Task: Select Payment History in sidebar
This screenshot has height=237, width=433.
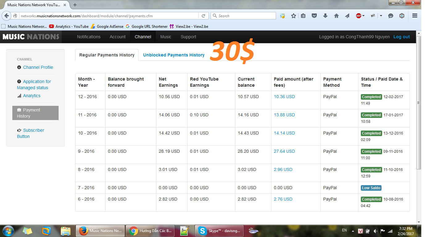Action: point(35,113)
